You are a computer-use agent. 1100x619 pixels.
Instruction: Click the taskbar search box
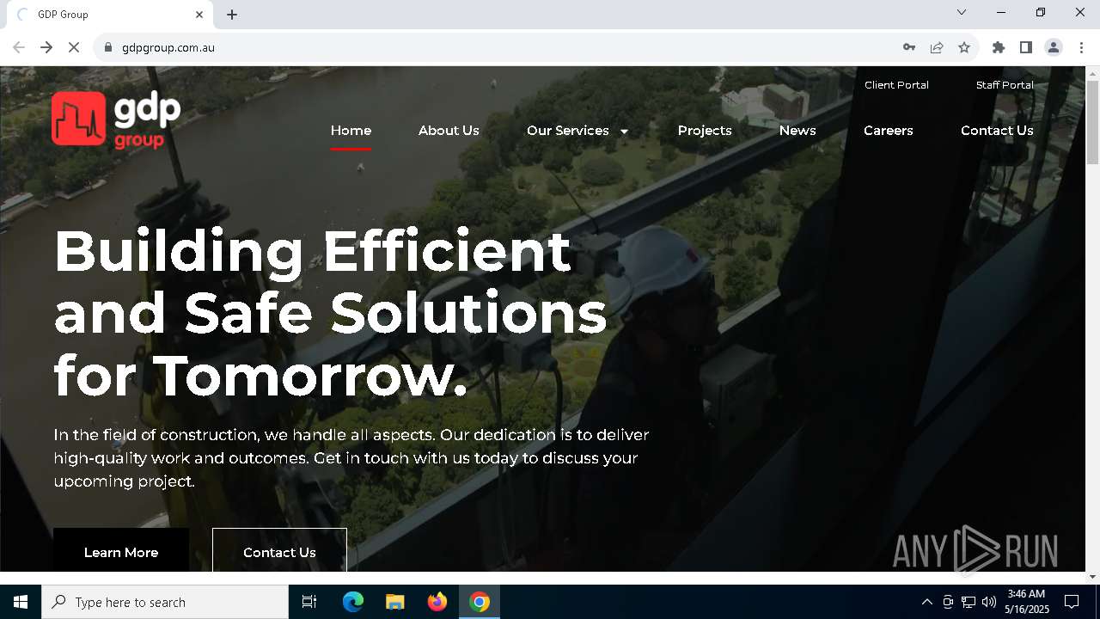(165, 602)
